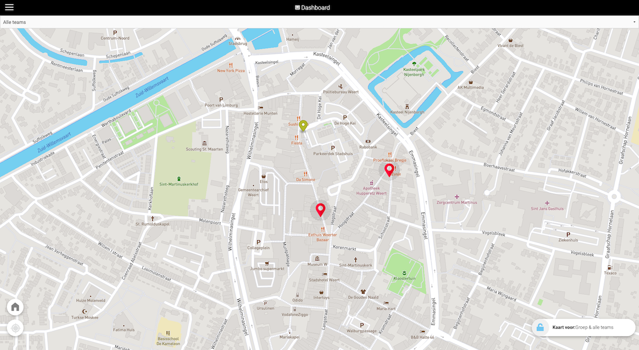
Task: Select red marker above Eethuis Weerter Bazaar
Action: point(319,209)
